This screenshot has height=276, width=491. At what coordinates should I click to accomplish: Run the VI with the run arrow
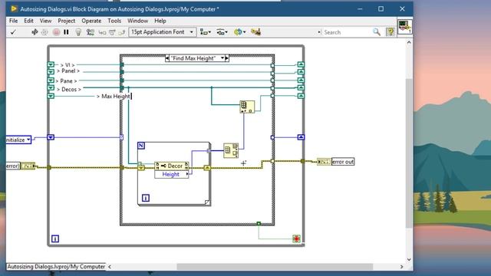click(35, 32)
